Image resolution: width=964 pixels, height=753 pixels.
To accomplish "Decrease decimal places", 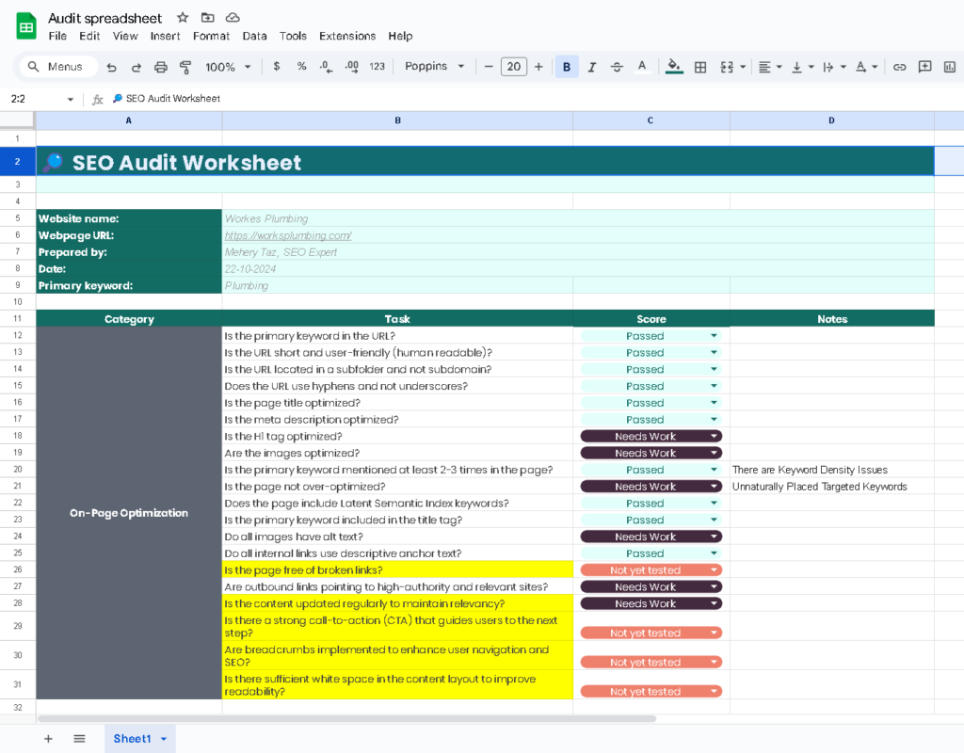I will (x=327, y=67).
